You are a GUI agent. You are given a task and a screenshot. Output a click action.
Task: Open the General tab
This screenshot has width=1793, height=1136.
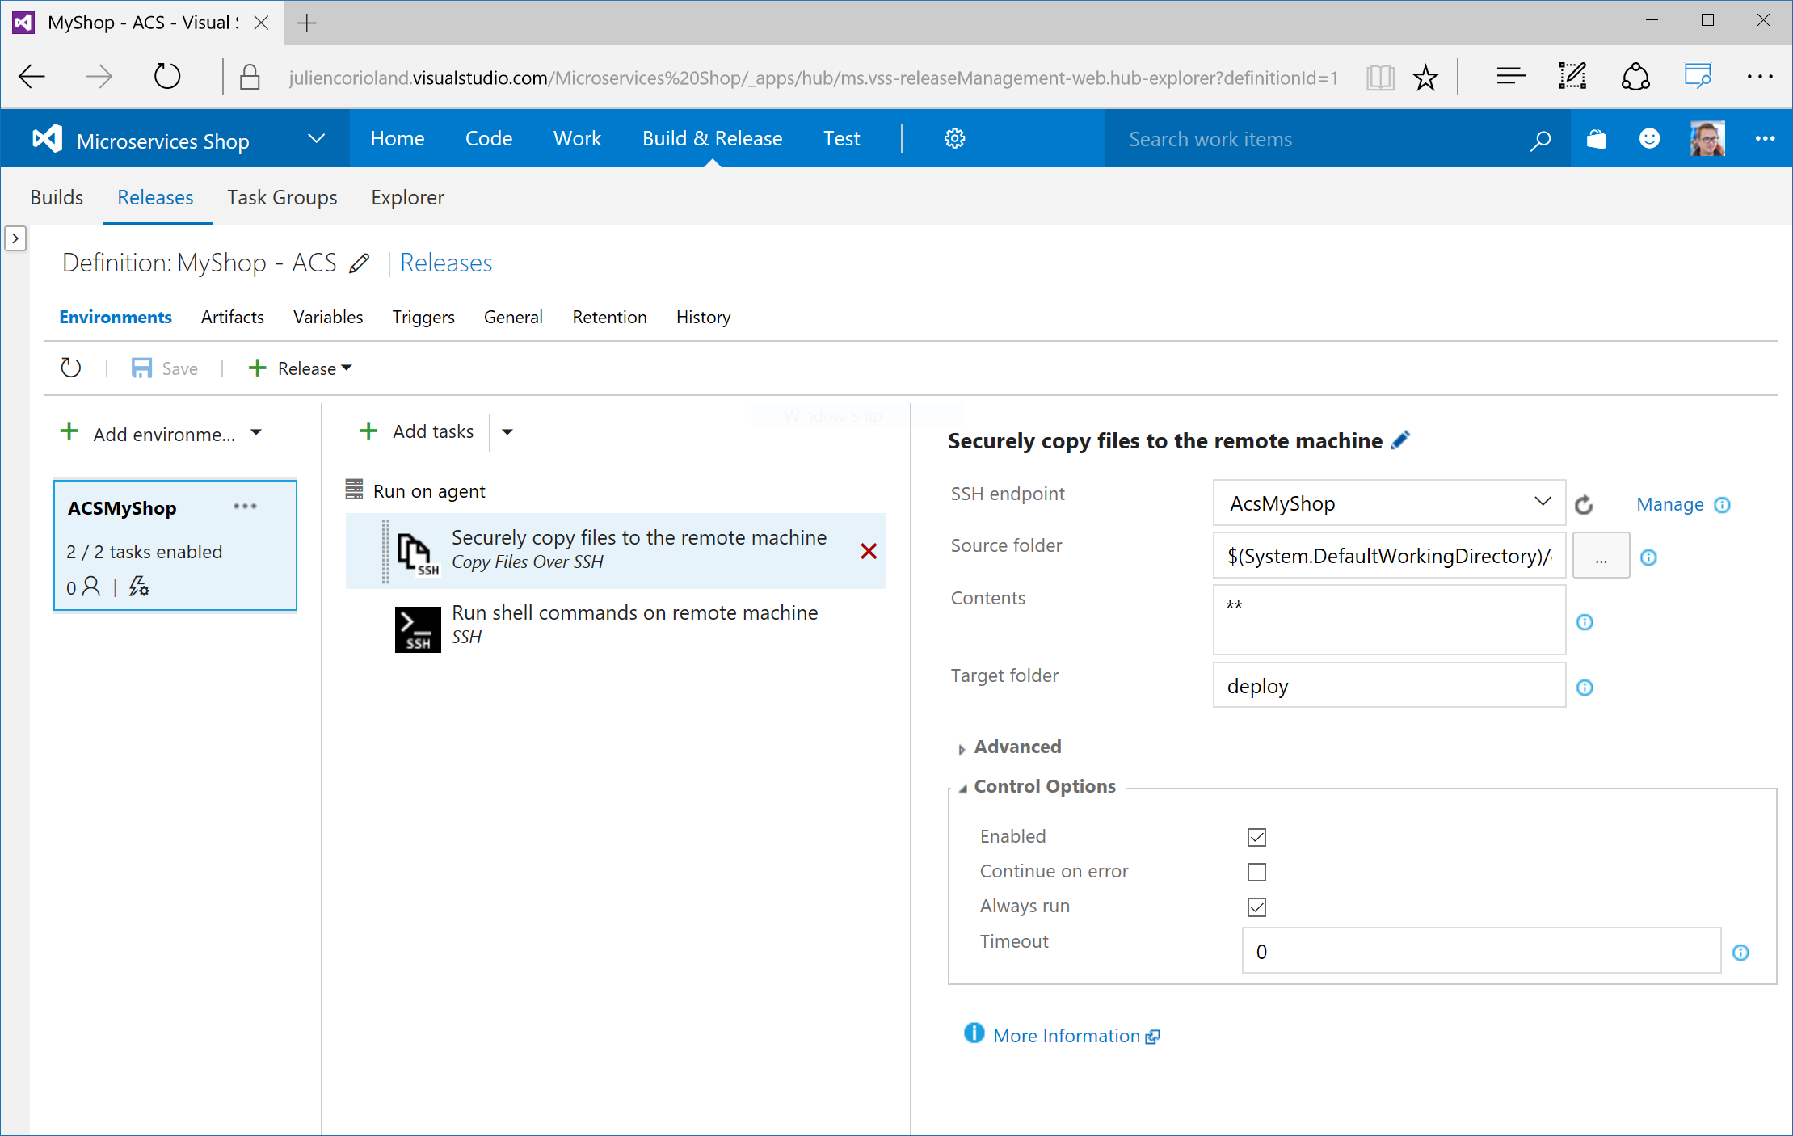[513, 318]
